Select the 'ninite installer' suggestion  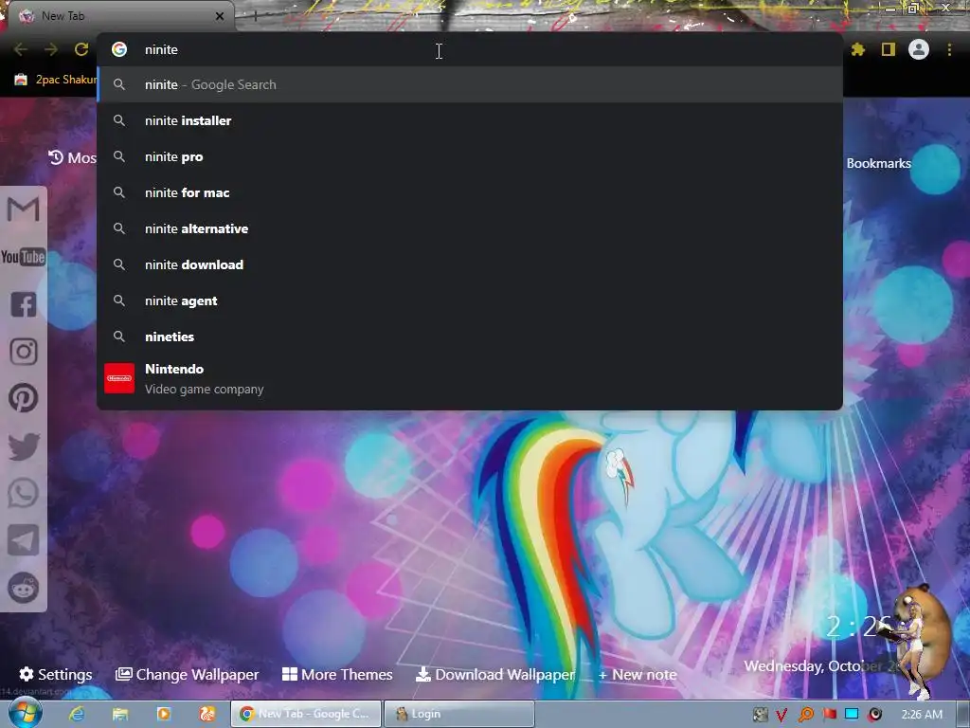(x=470, y=120)
